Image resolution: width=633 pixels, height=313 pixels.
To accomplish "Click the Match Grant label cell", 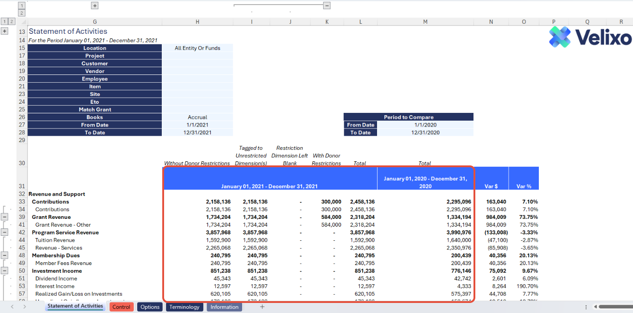I will [x=95, y=110].
